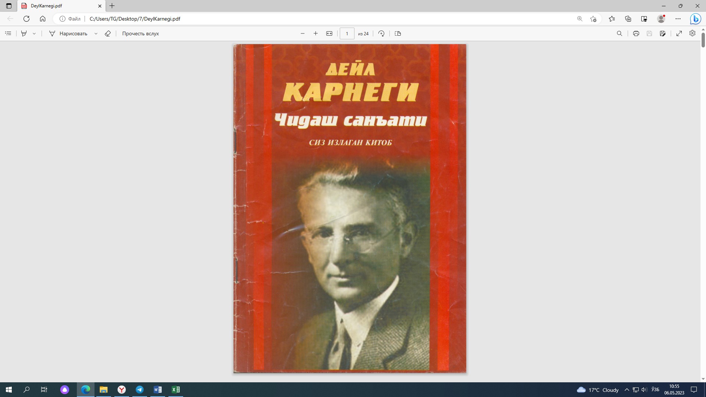Screen dimensions: 706x397
Task: Start Прочесть вслух read aloud
Action: click(140, 33)
